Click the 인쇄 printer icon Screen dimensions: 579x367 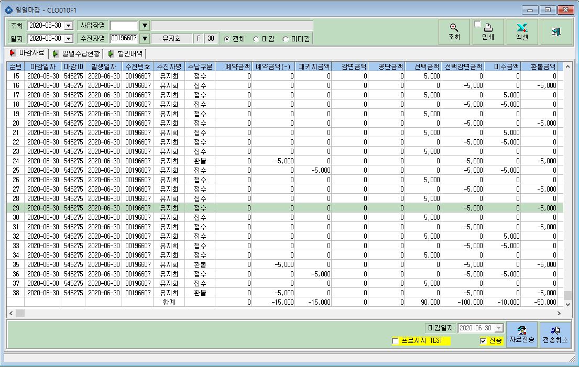pos(488,28)
